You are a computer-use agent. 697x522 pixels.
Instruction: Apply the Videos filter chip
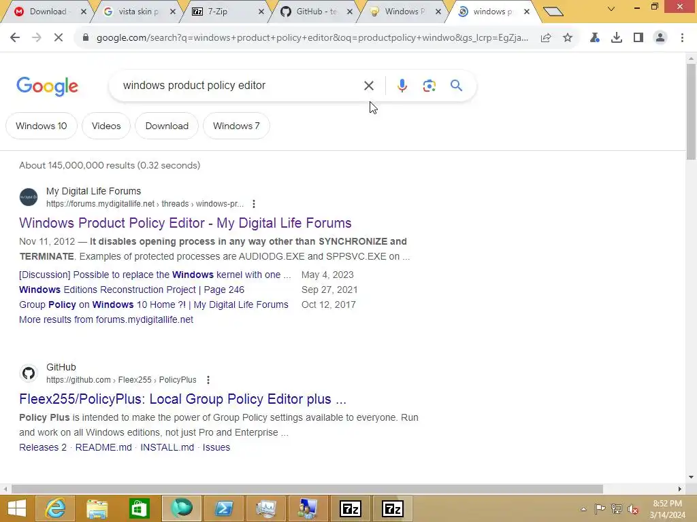click(106, 126)
